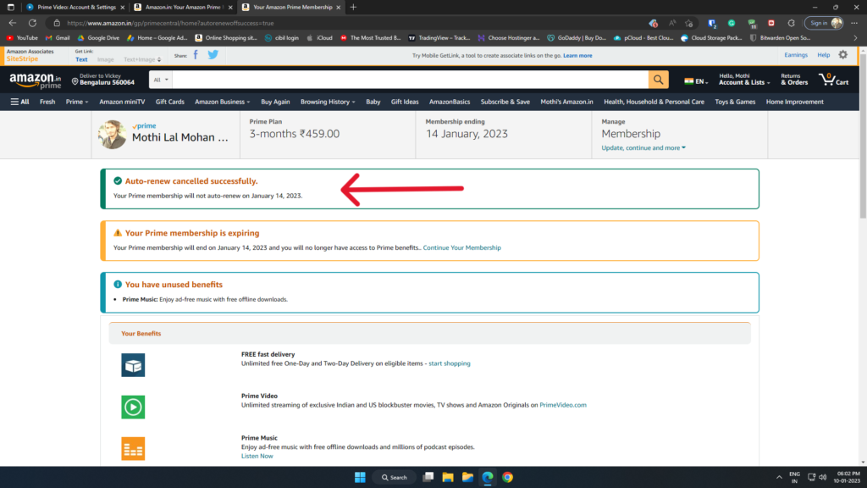Screen dimensions: 867x488
Task: Add this page to favorites star icon
Action: pyautogui.click(x=689, y=23)
